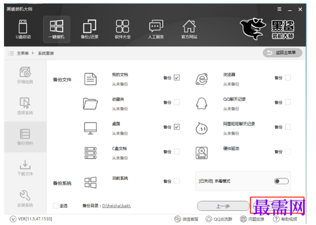The image size is (316, 225).
Task: Click the 备份文件 section label
Action: [62, 80]
